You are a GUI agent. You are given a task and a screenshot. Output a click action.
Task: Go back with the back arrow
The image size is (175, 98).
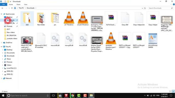tap(2, 8)
